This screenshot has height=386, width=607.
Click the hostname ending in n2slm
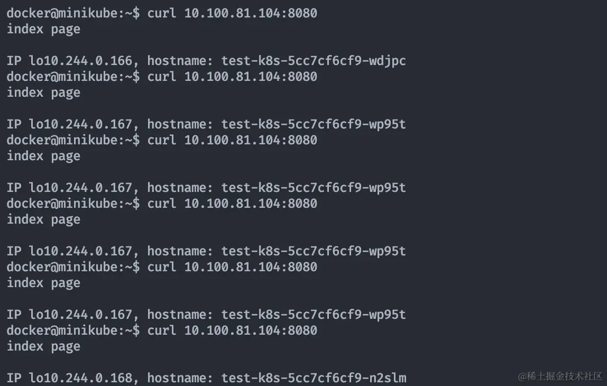click(x=314, y=378)
